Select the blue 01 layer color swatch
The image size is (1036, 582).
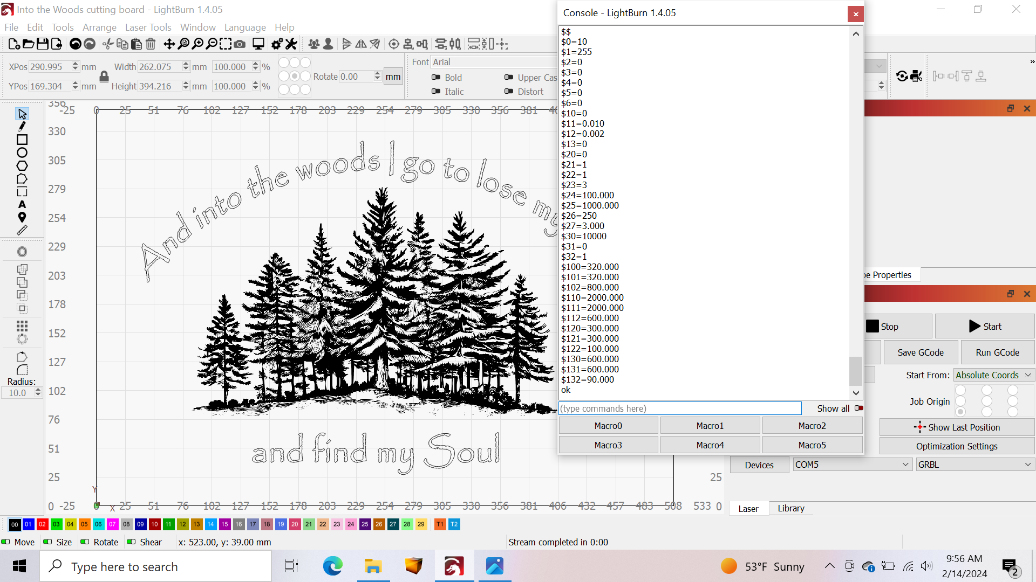tap(28, 524)
